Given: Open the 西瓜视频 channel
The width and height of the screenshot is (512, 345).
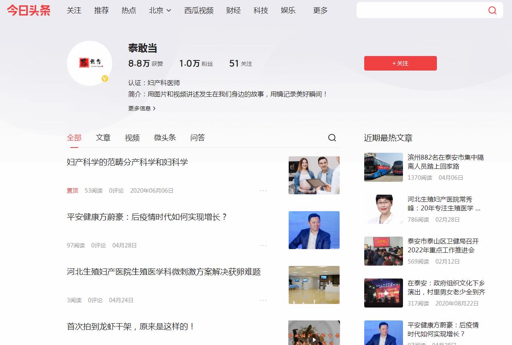Looking at the screenshot, I should (x=199, y=10).
